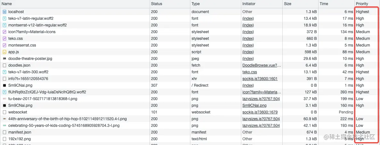Click the thumbnail icon for tu-beav-2017 png

click(x=4, y=99)
